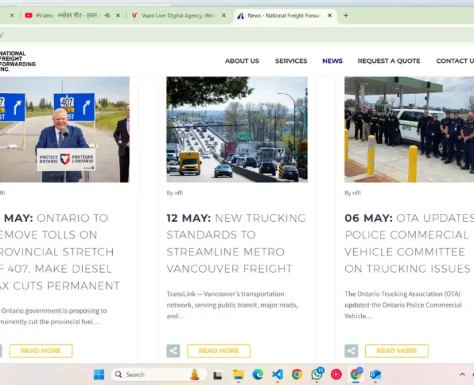Open Outlook from the taskbar
This screenshot has width=474, height=385.
pyautogui.click(x=375, y=375)
